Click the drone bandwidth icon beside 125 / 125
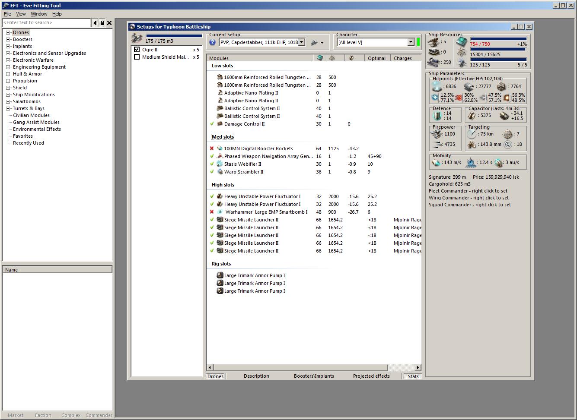The image size is (577, 420). point(462,63)
